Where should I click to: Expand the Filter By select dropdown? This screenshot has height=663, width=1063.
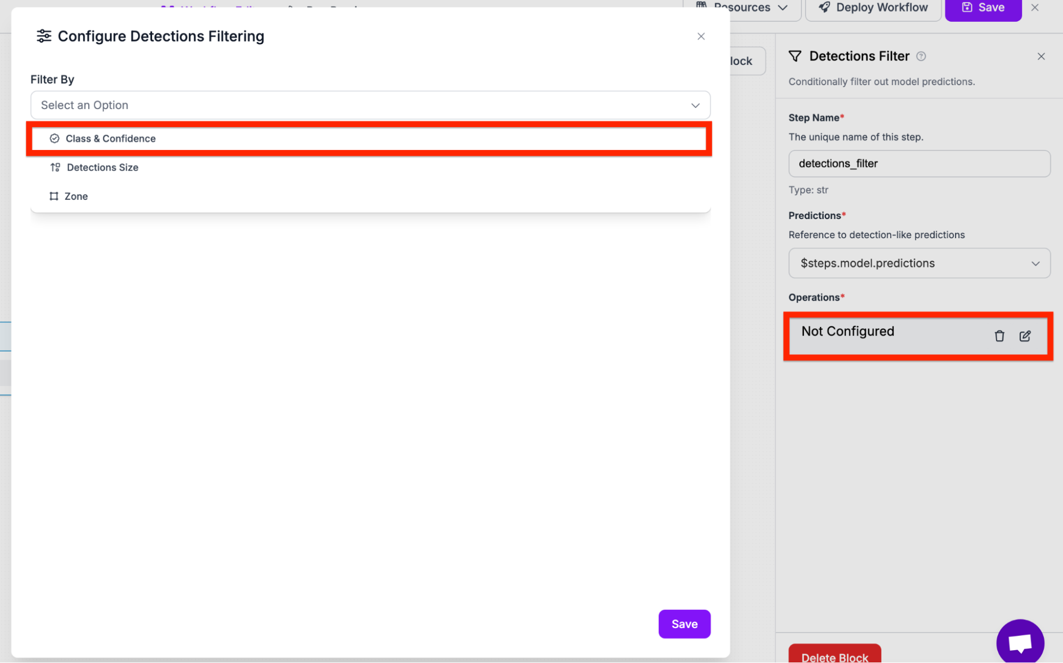(x=370, y=105)
